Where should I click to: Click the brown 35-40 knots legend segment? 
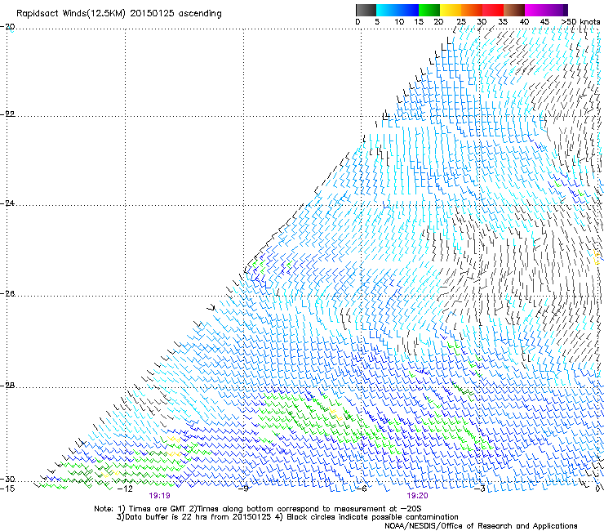coord(514,10)
